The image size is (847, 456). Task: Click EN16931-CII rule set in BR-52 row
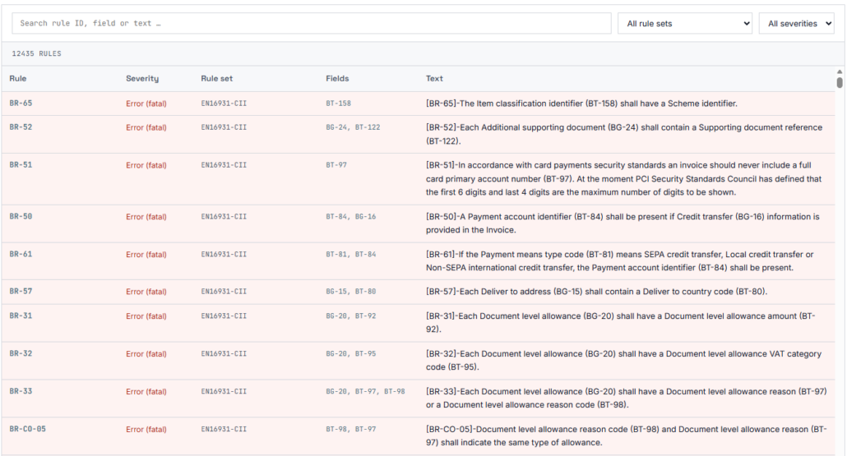click(x=224, y=127)
